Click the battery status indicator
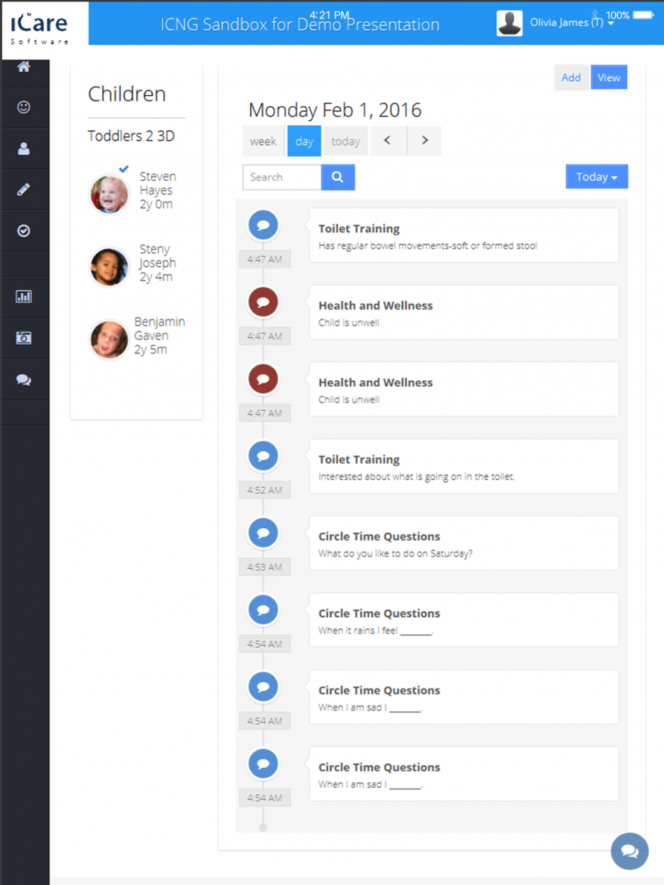The width and height of the screenshot is (664, 885). [643, 14]
